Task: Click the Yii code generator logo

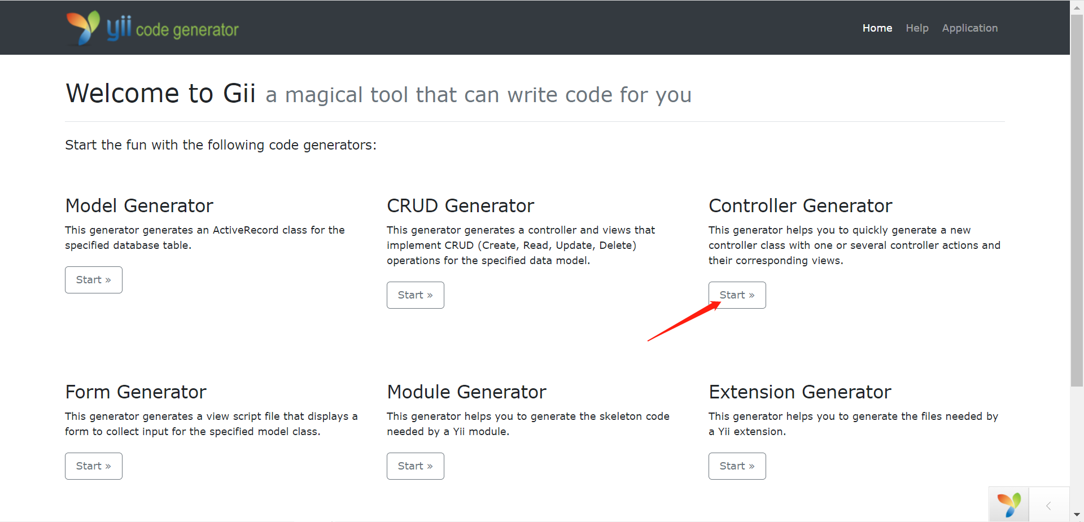Action: click(x=152, y=28)
